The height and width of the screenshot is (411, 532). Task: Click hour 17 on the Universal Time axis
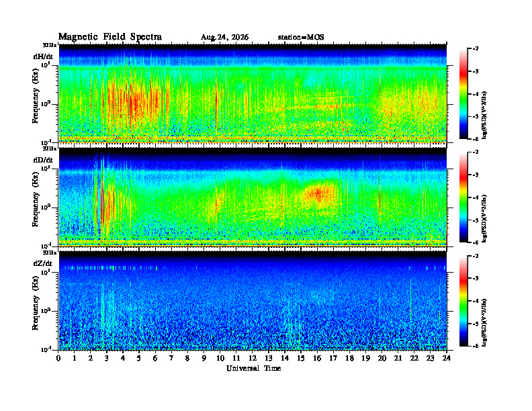pos(334,359)
